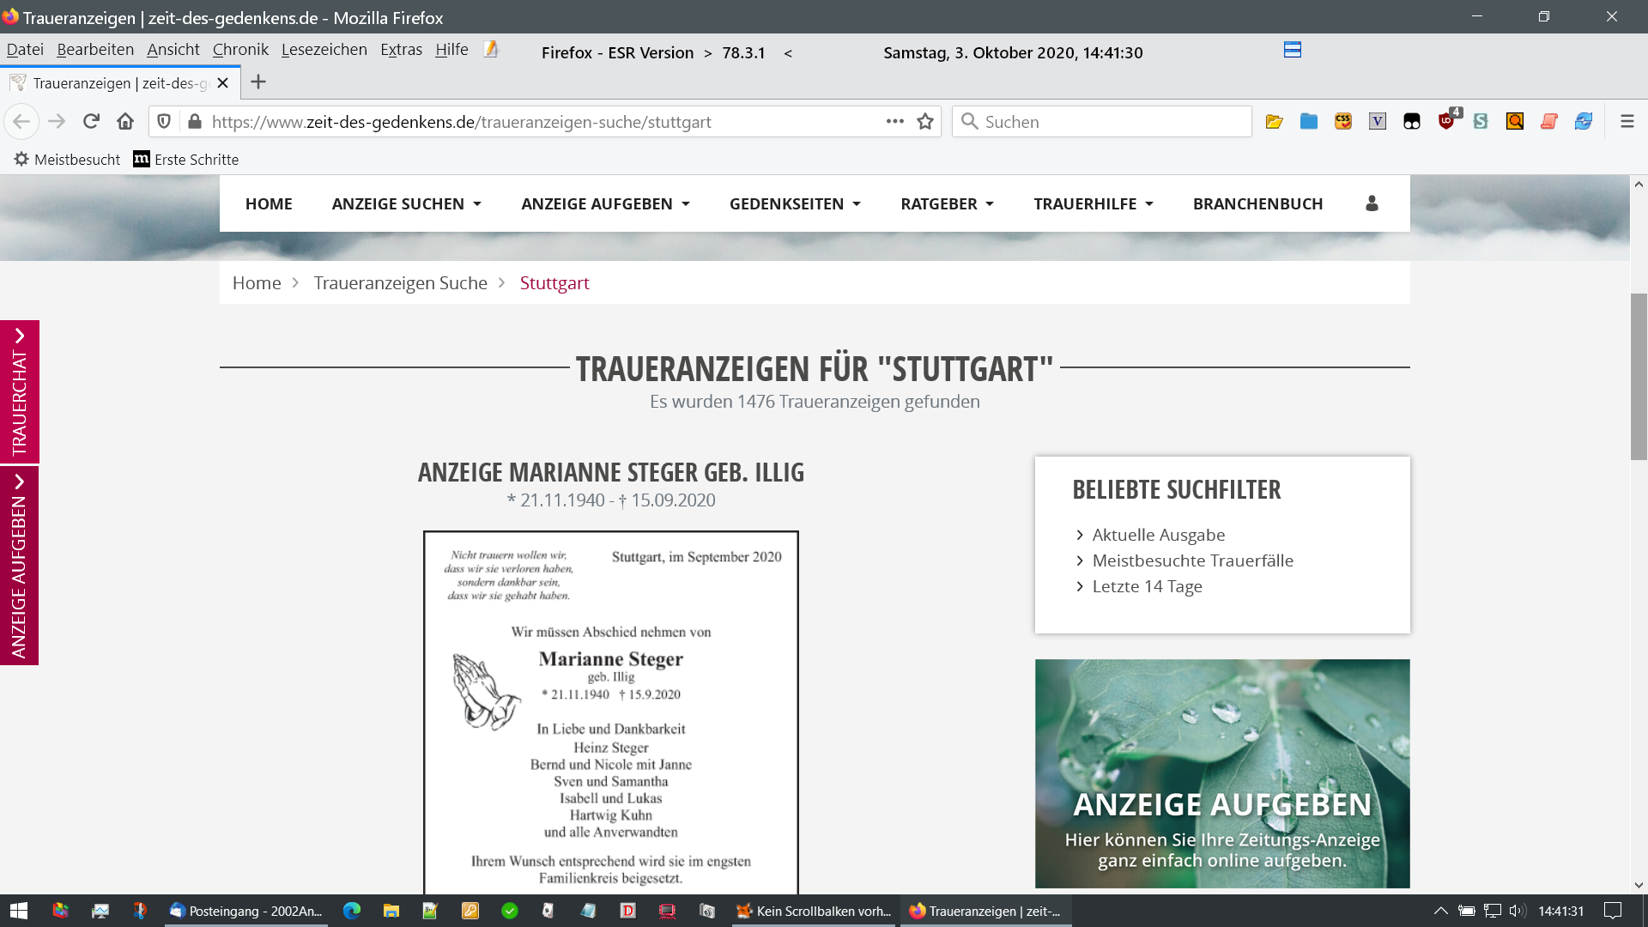Open the Windows Start menu

coord(19,911)
